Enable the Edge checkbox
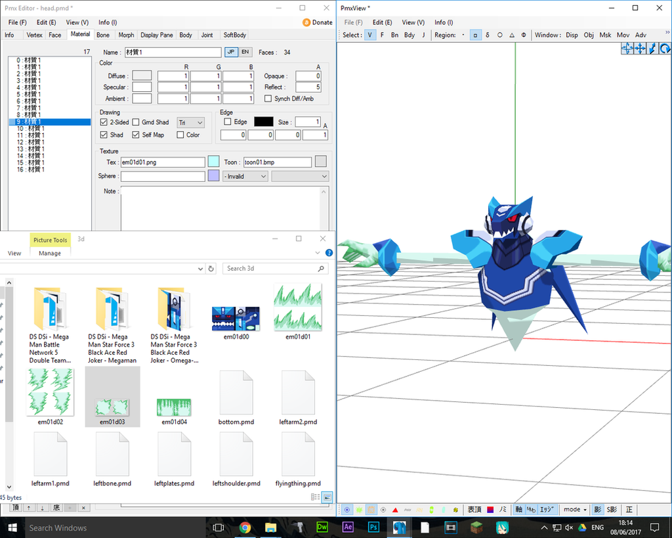672x538 pixels. [228, 122]
